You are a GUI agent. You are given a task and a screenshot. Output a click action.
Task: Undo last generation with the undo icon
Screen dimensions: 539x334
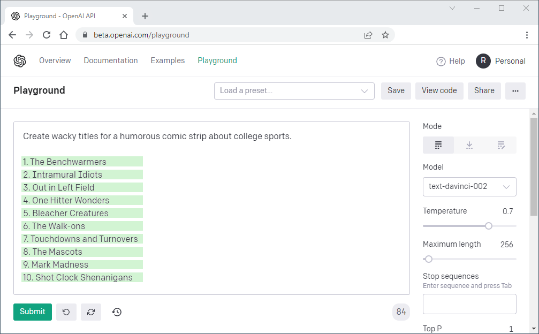point(66,312)
